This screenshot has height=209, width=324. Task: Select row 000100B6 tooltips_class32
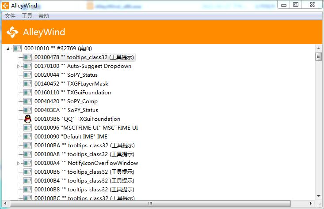tap(84, 172)
